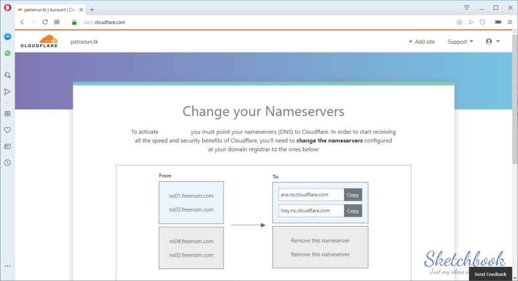This screenshot has width=518, height=281.
Task: Open sidebar three-dots setup menu
Action: tap(7, 266)
